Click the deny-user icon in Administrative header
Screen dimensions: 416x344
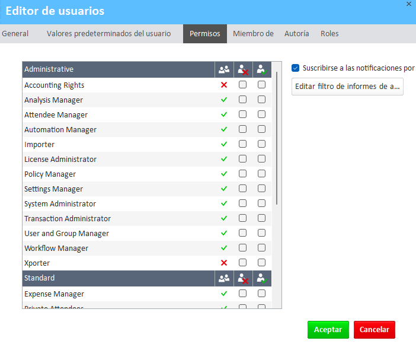243,69
